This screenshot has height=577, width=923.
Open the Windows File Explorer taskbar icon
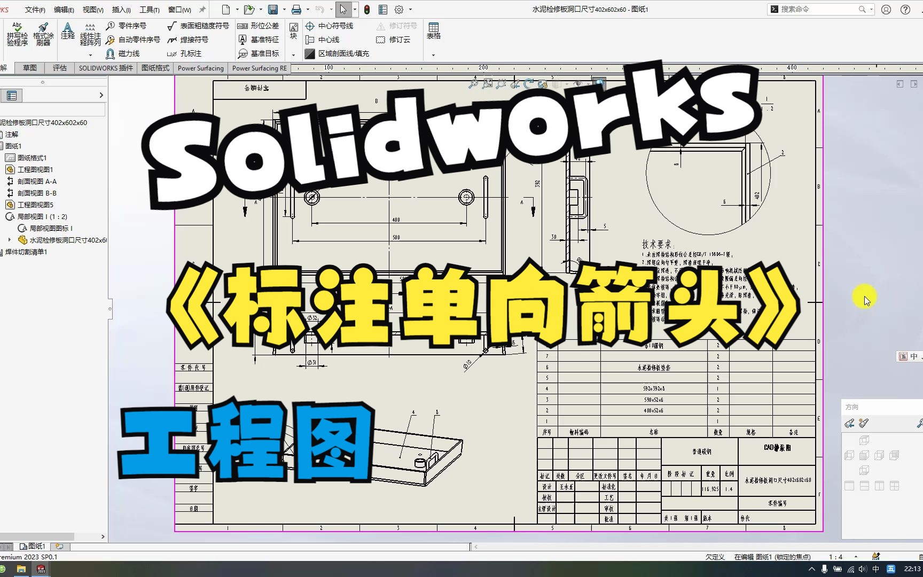point(21,569)
